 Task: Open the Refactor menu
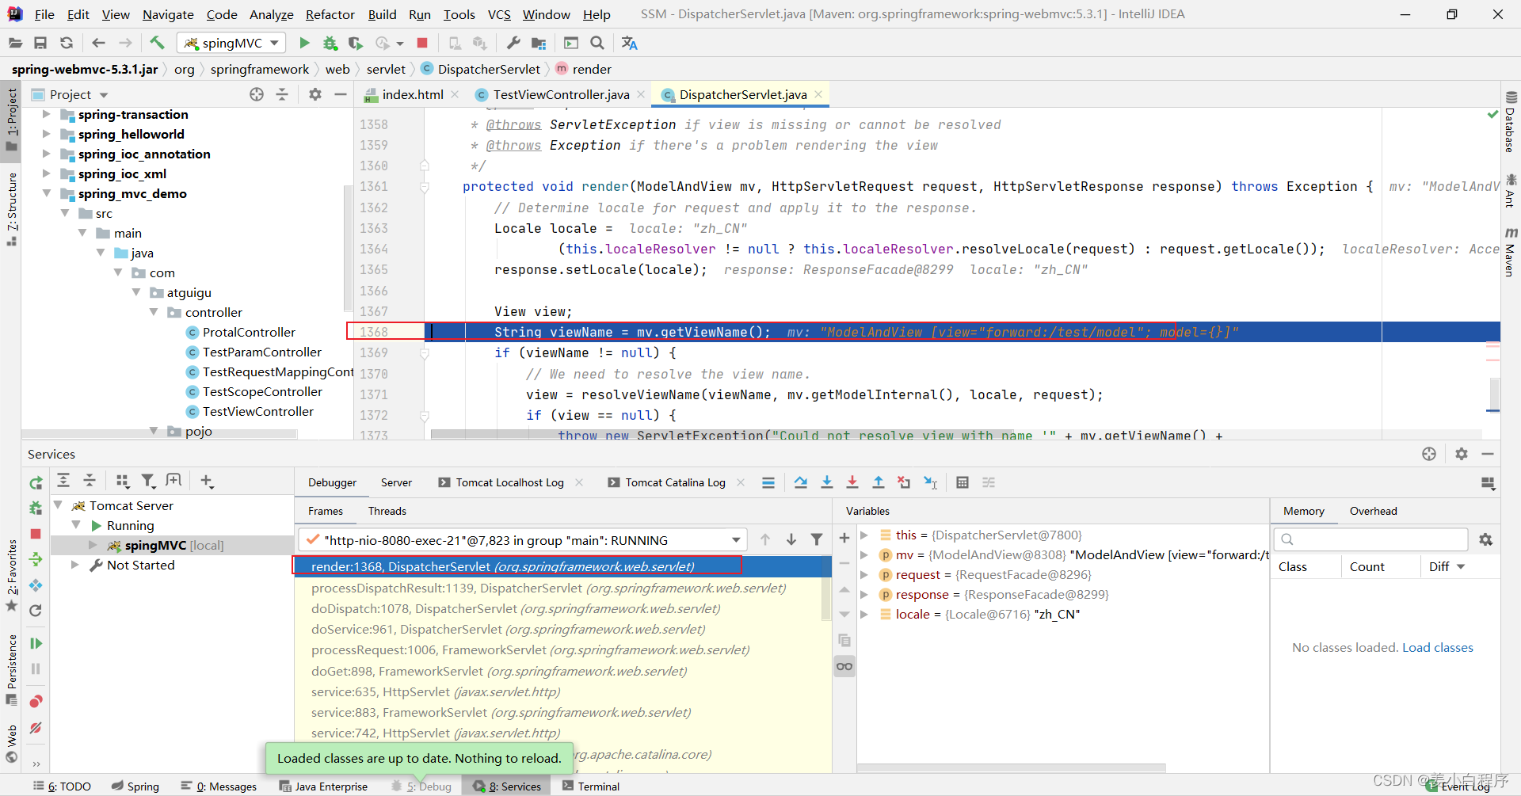pyautogui.click(x=330, y=14)
